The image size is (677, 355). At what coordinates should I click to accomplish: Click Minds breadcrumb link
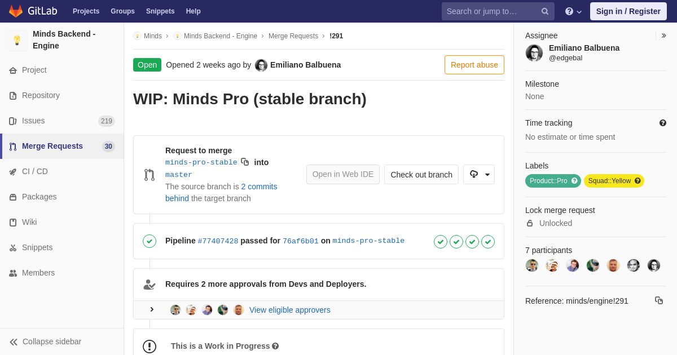click(152, 36)
